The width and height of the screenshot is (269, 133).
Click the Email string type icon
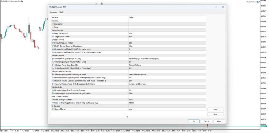53,27
